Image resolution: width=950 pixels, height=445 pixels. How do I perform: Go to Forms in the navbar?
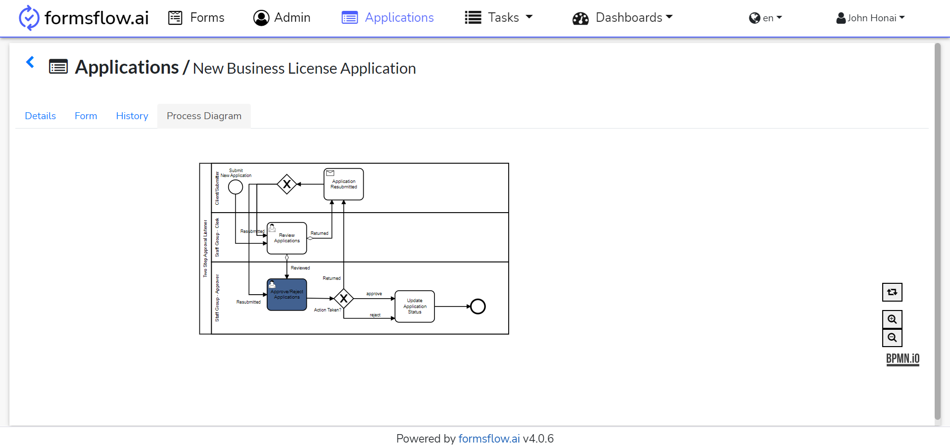point(196,18)
